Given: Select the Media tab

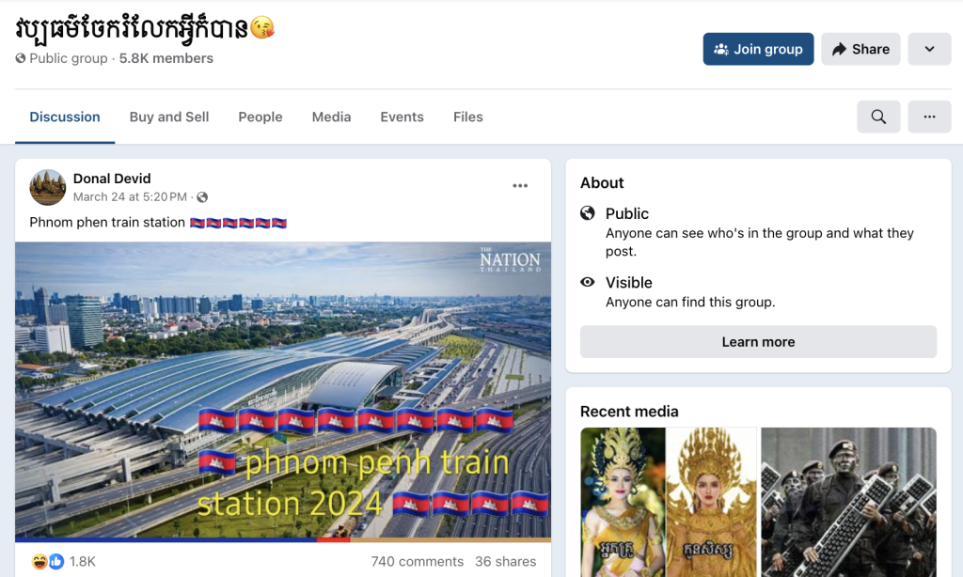Looking at the screenshot, I should pyautogui.click(x=331, y=117).
